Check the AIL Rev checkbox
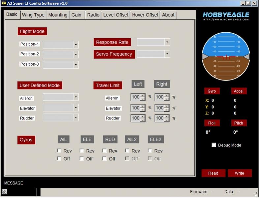Viewport: 259px width, 198px height. pyautogui.click(x=59, y=151)
